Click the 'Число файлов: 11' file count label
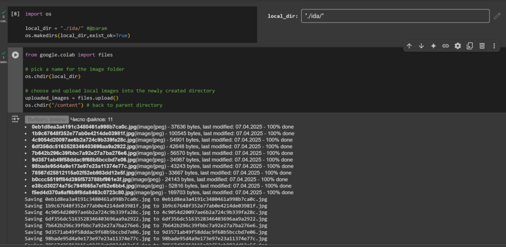The height and width of the screenshot is (247, 506). (x=92, y=120)
